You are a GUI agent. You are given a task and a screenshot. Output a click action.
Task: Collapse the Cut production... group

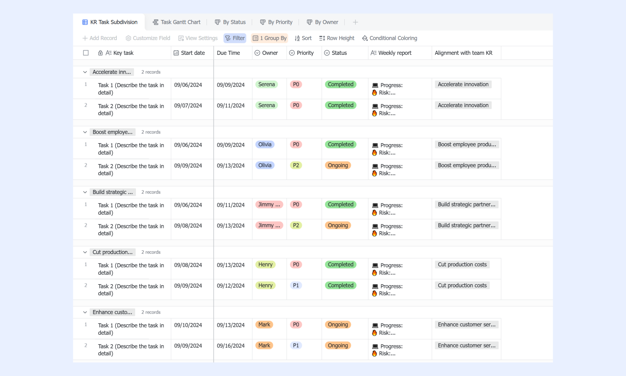coord(85,252)
